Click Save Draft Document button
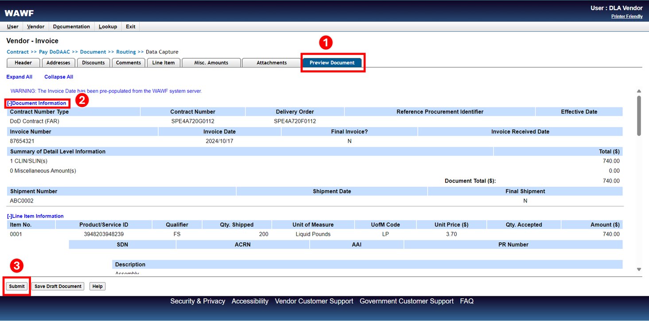The height and width of the screenshot is (321, 649). click(58, 286)
